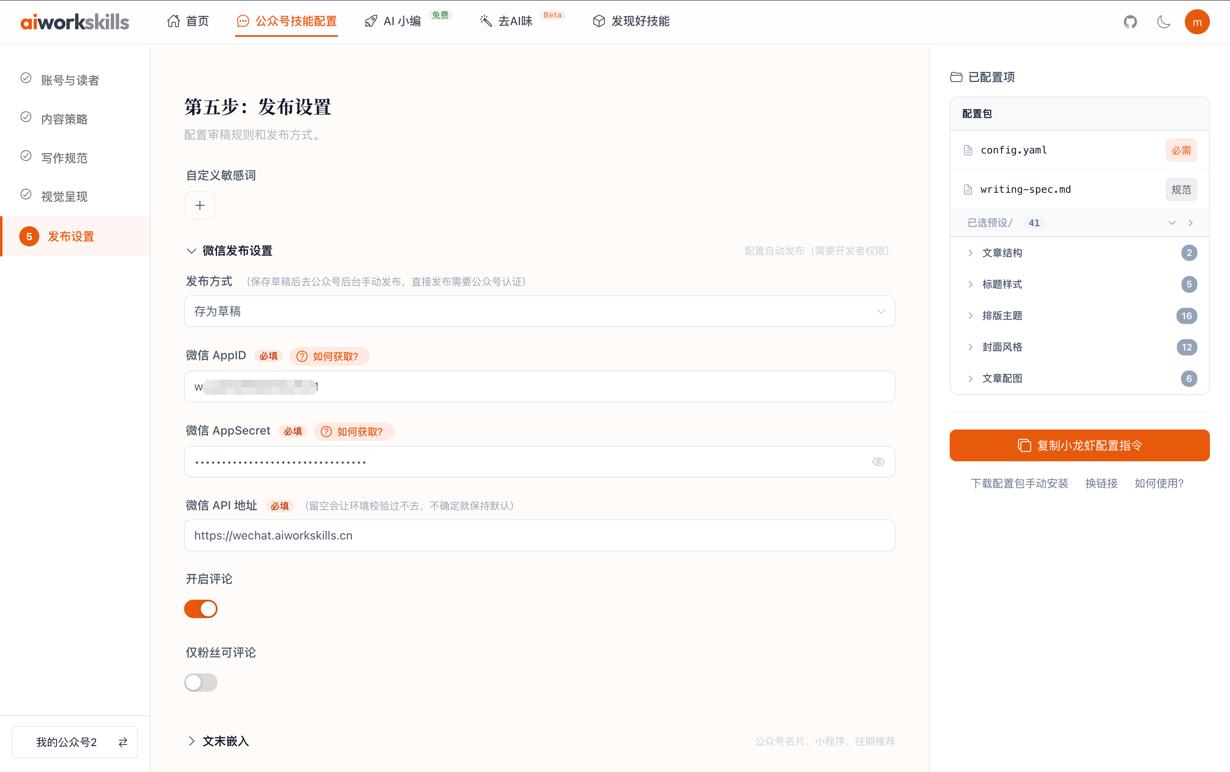Open the user avatar menu 'm'
The height and width of the screenshot is (772, 1230).
1197,22
